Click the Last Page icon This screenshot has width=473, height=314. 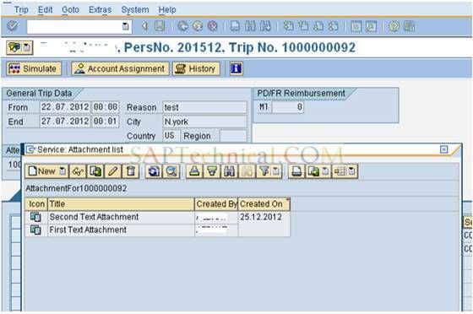334,26
